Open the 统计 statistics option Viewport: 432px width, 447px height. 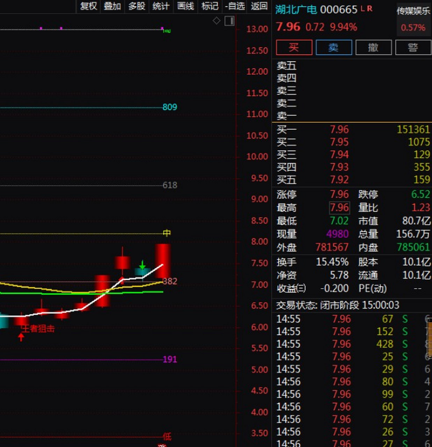tap(161, 6)
